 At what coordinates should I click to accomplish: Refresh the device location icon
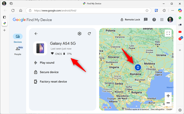tap(89, 34)
